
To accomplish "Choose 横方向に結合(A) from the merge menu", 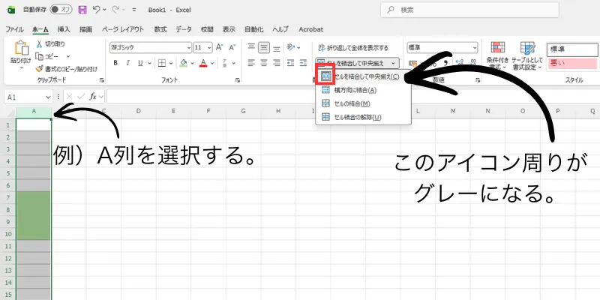I will tap(363, 90).
